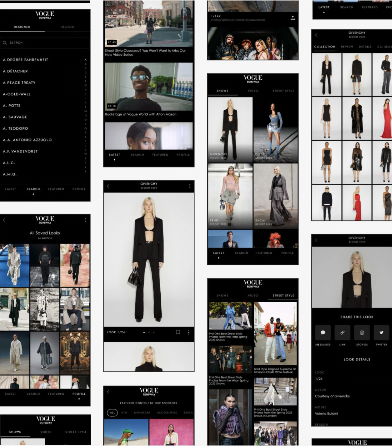Open designer A.A. ANTONIO AZZUOLO
392x446 pixels.
[27, 140]
